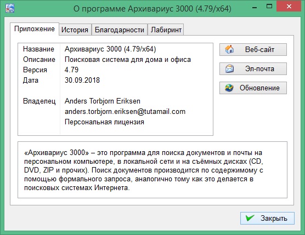
Task: Click the Название label
Action: (38, 49)
